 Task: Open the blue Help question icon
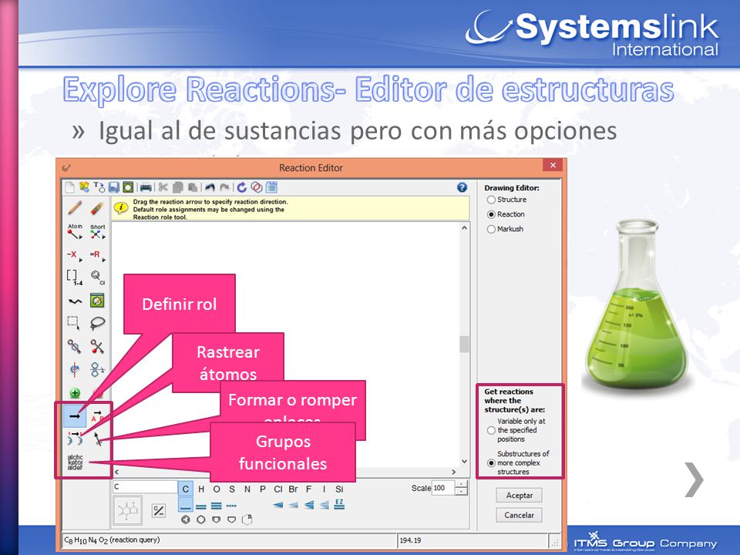click(x=462, y=187)
